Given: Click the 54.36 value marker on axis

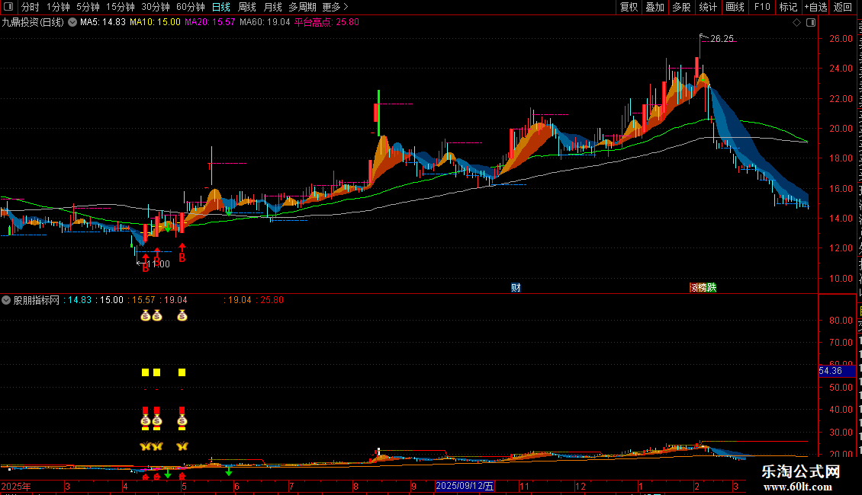Looking at the screenshot, I should pos(837,371).
